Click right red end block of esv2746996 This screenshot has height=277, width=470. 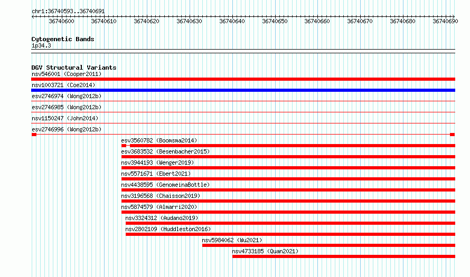coord(453,135)
